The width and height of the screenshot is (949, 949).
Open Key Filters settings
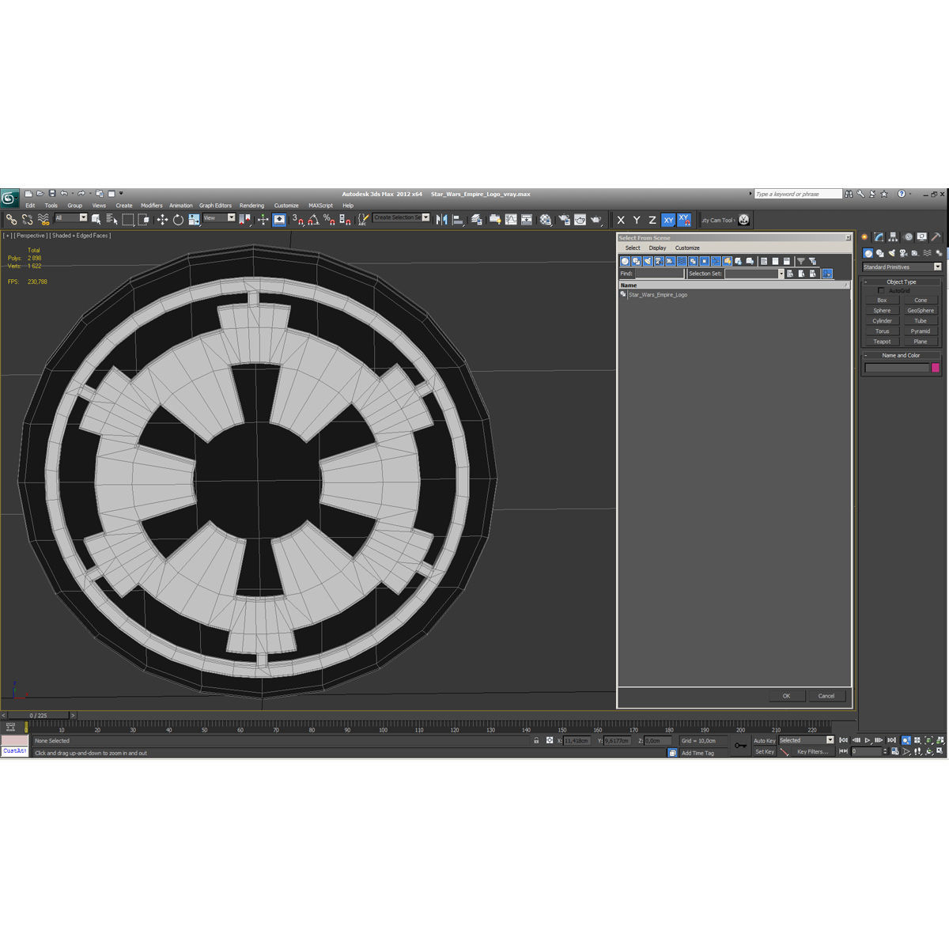pos(812,751)
